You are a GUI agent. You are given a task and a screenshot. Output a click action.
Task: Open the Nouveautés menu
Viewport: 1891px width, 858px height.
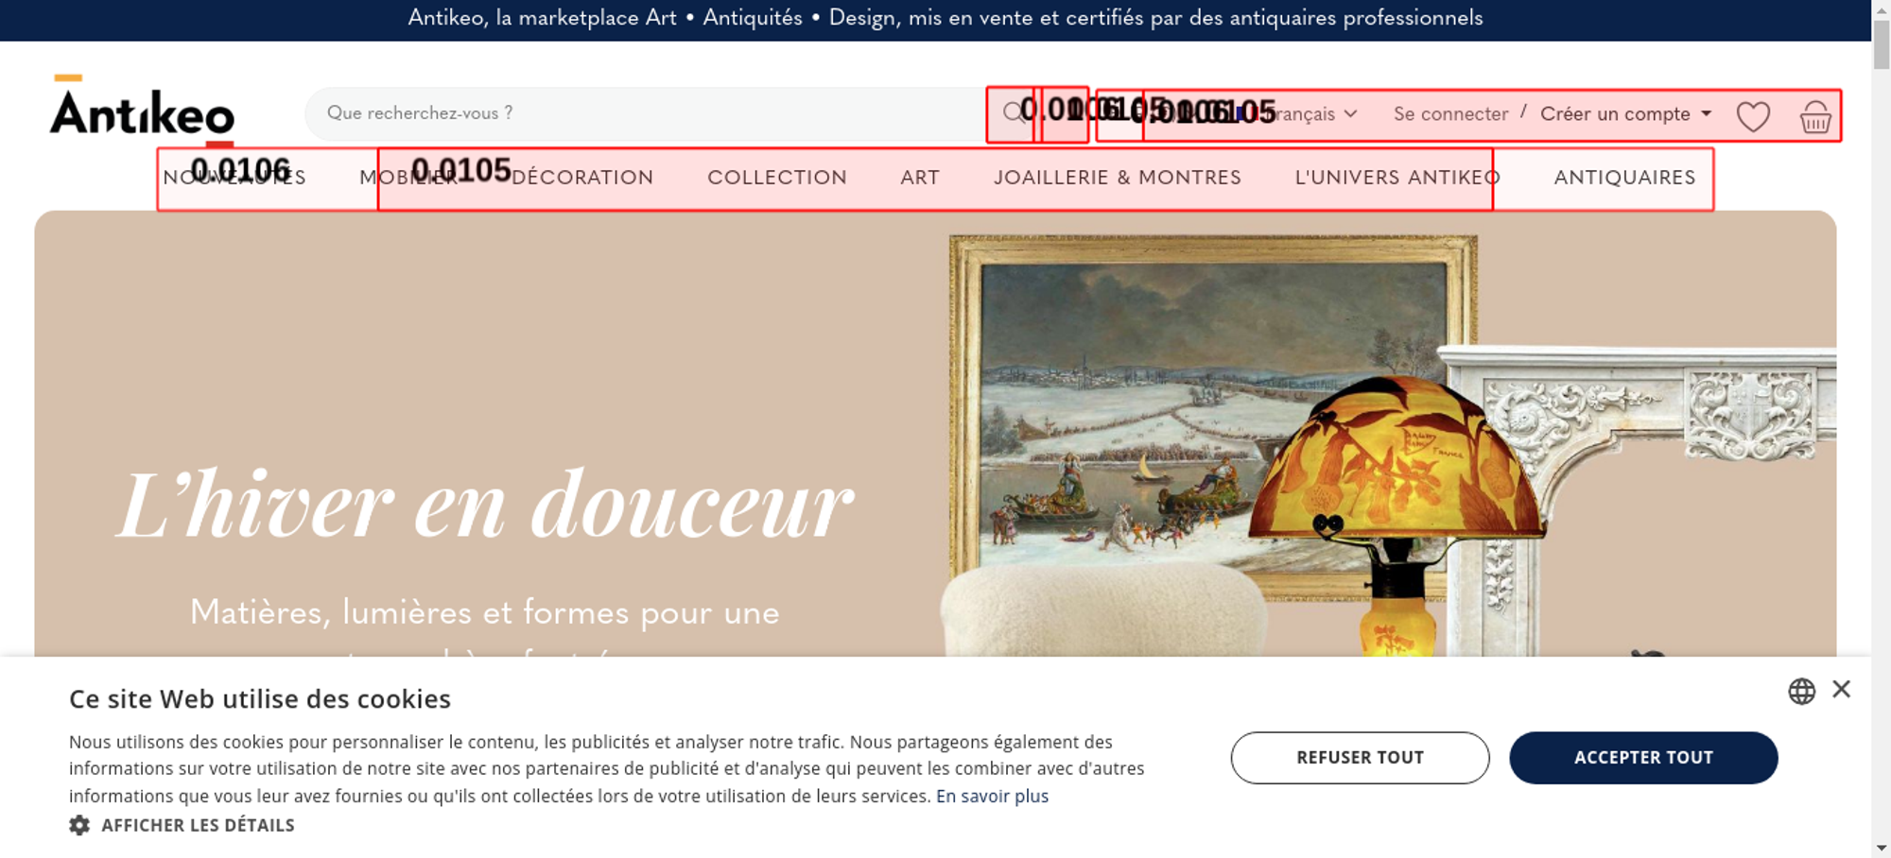[234, 178]
